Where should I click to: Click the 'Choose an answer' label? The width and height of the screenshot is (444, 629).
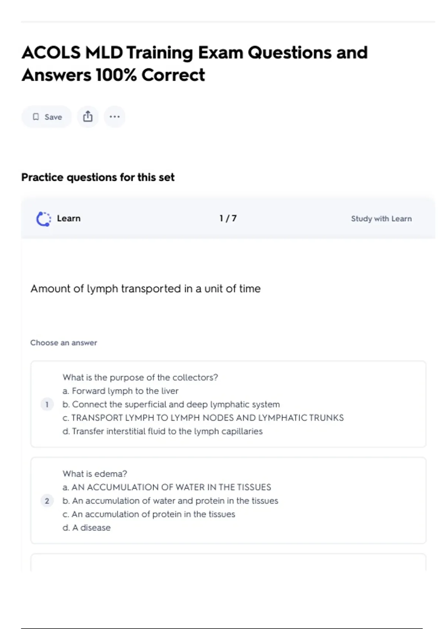point(64,343)
